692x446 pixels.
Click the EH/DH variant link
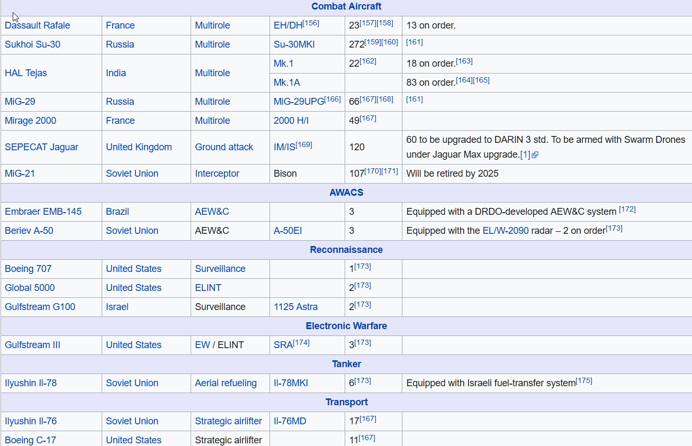click(288, 25)
